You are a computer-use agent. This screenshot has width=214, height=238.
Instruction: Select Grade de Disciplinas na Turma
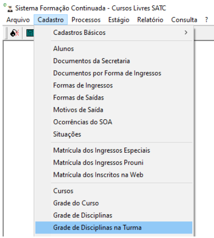pos(114,227)
